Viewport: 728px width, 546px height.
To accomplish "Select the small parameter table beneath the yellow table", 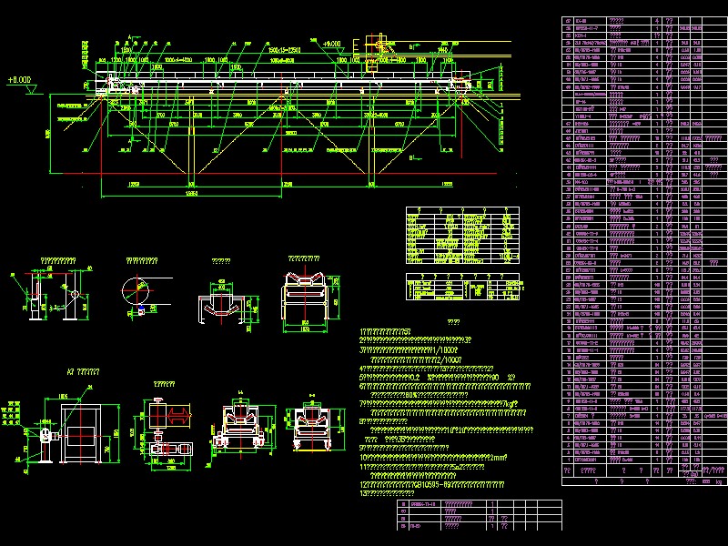I will tap(462, 287).
